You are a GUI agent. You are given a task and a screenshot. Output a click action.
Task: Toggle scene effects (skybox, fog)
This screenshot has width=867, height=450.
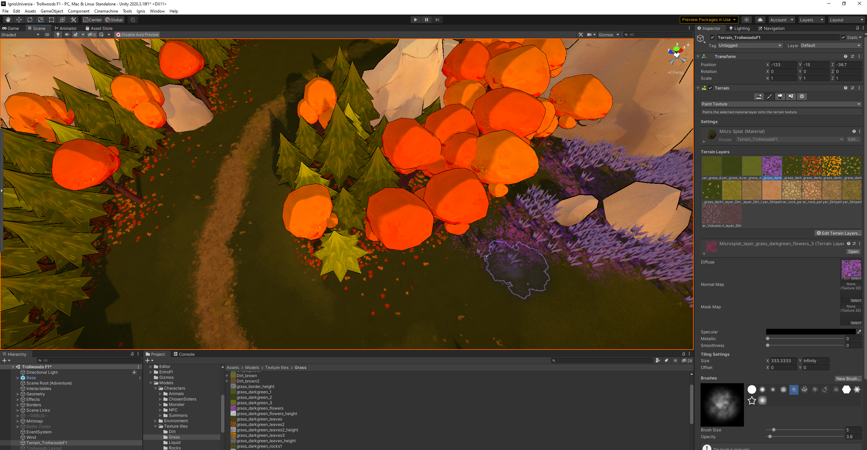coord(76,35)
